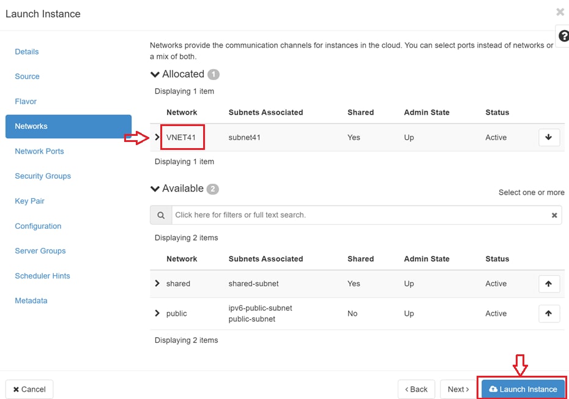Collapse the Allocated section

point(155,75)
